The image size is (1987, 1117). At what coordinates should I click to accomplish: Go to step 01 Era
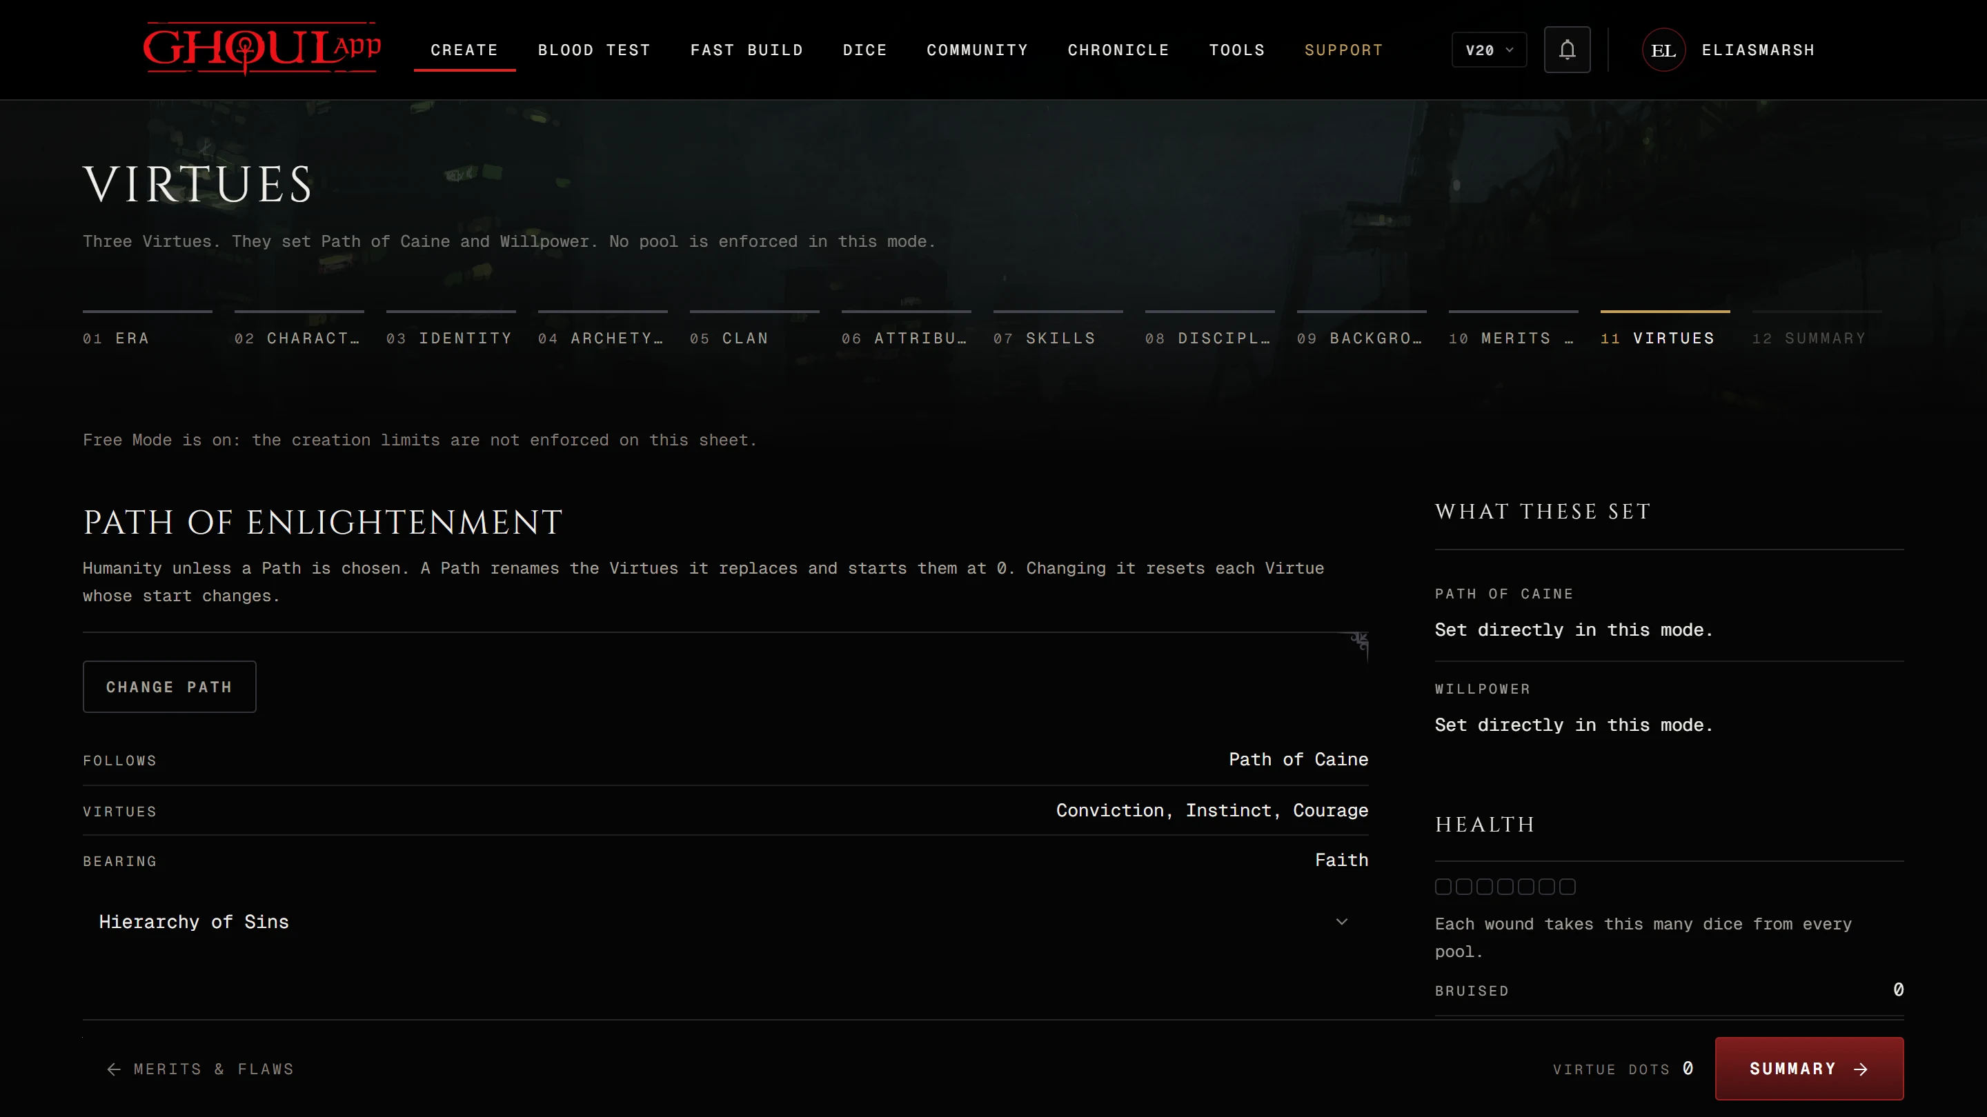[148, 330]
